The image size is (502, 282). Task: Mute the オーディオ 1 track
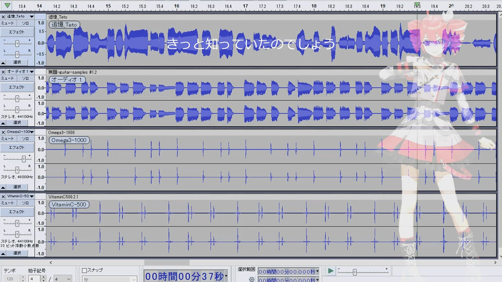pos(8,78)
